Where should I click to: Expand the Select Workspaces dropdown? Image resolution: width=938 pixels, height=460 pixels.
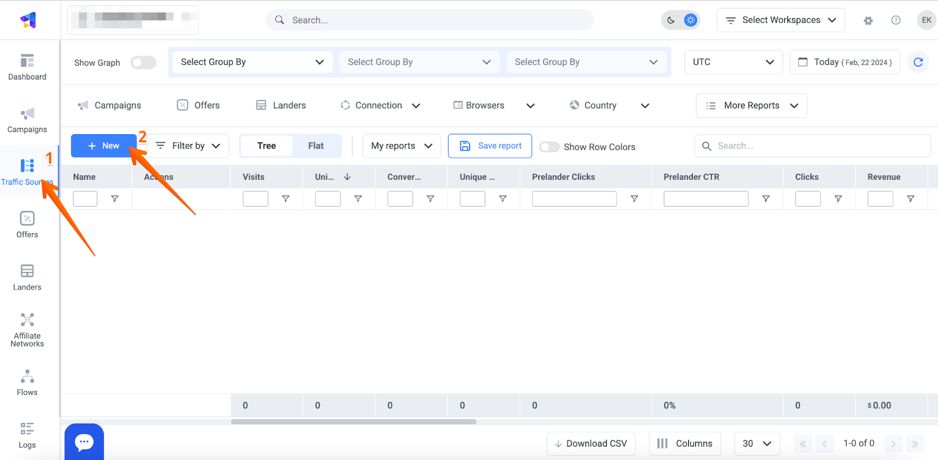tap(780, 21)
